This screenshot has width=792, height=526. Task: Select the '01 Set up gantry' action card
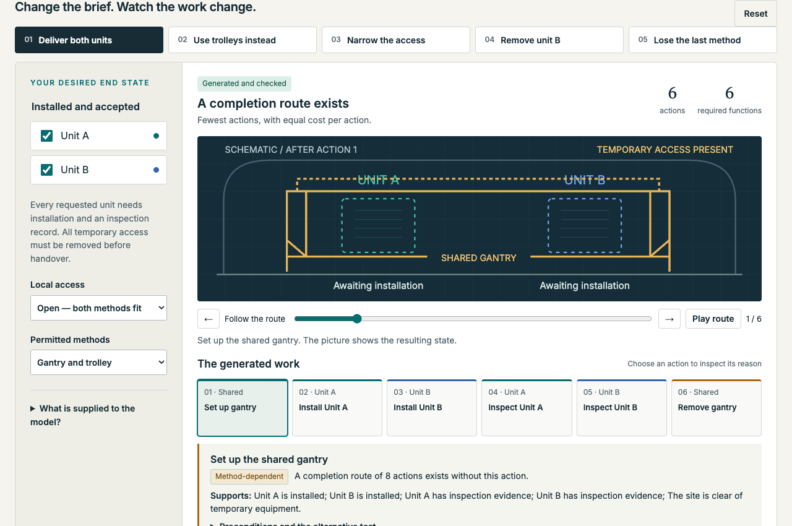tap(243, 408)
